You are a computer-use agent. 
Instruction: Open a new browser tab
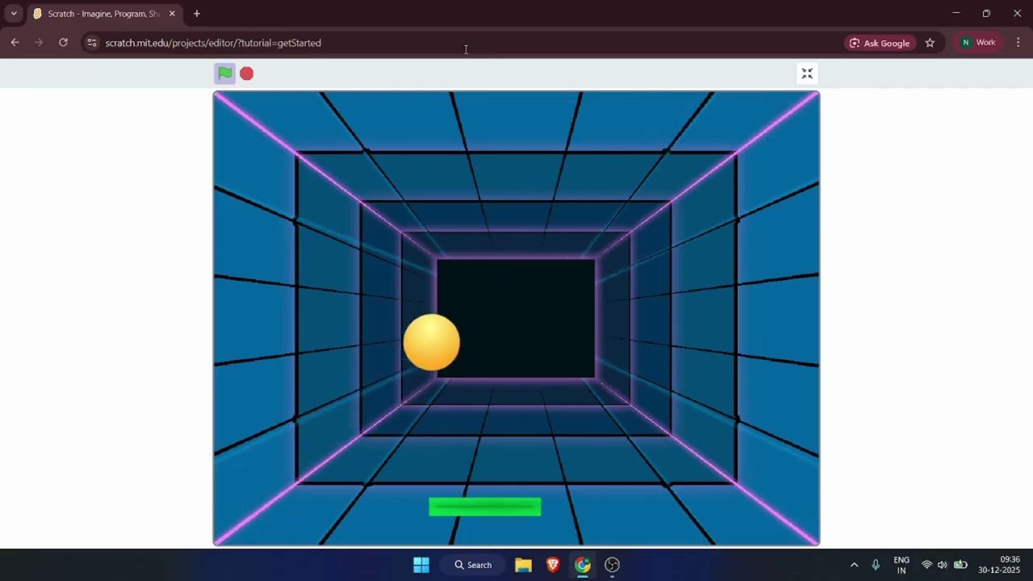tap(196, 14)
